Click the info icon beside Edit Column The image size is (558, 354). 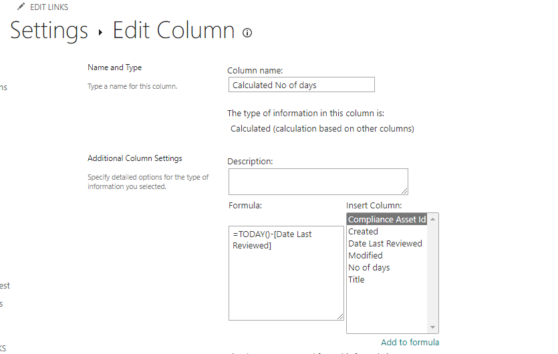[247, 33]
